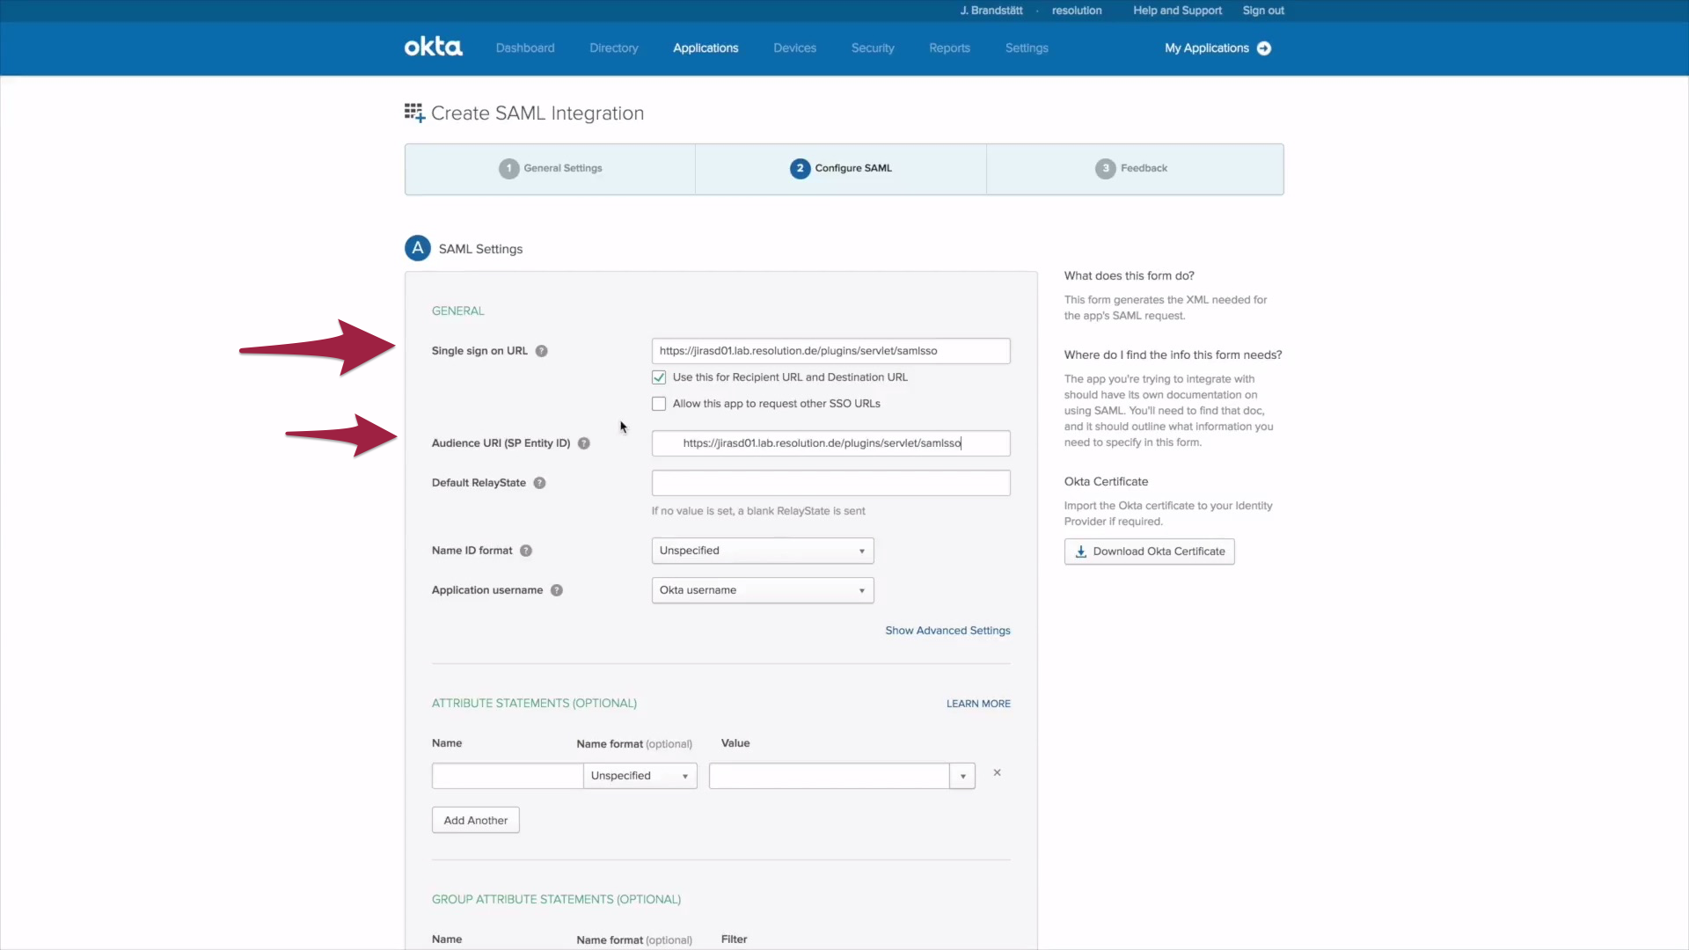Click Download Okta Certificate button
Image resolution: width=1689 pixels, height=950 pixels.
[x=1150, y=552]
